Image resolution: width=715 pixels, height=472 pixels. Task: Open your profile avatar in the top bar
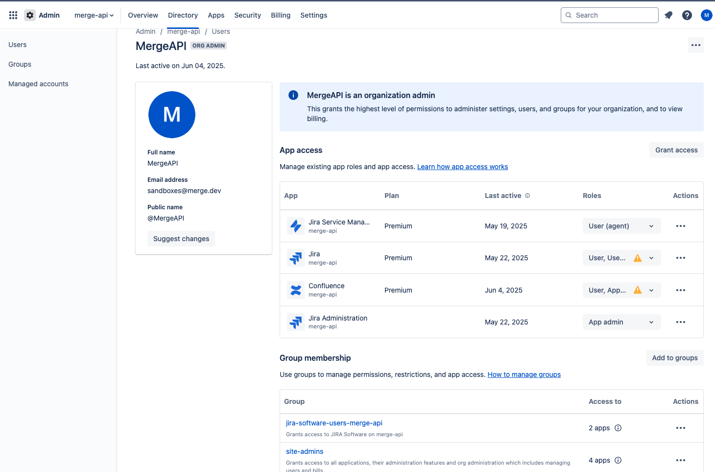706,15
